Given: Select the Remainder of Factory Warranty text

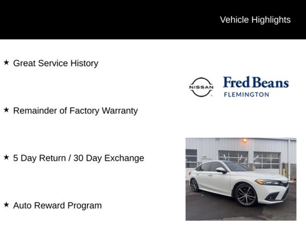Looking at the screenshot, I should click(75, 111).
